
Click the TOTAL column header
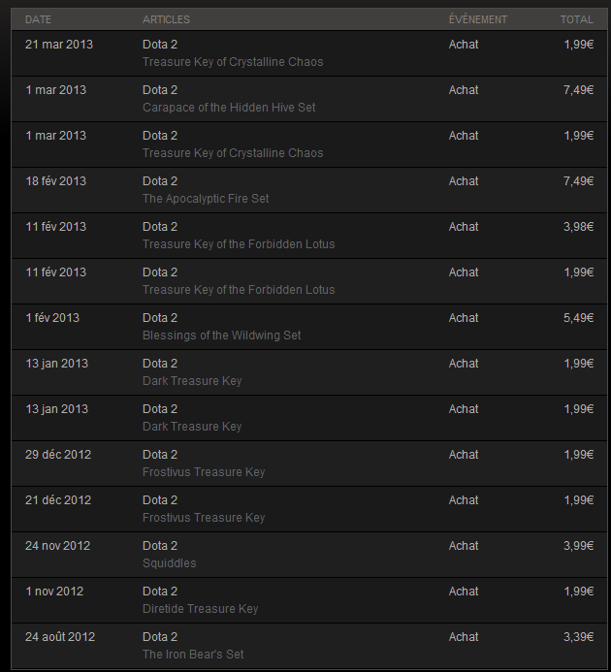click(577, 19)
